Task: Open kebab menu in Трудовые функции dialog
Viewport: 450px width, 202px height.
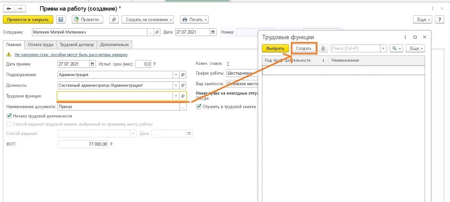Action: pyautogui.click(x=405, y=37)
